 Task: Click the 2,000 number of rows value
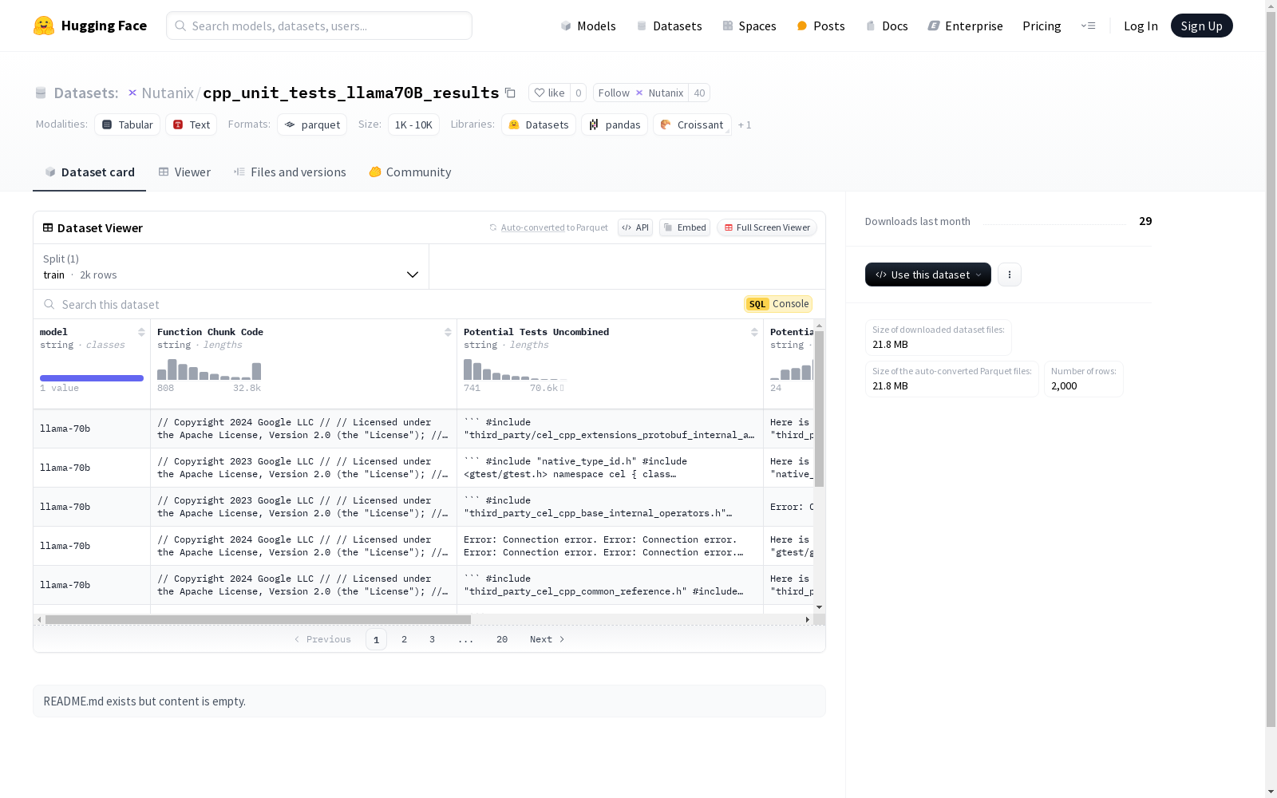coord(1064,386)
